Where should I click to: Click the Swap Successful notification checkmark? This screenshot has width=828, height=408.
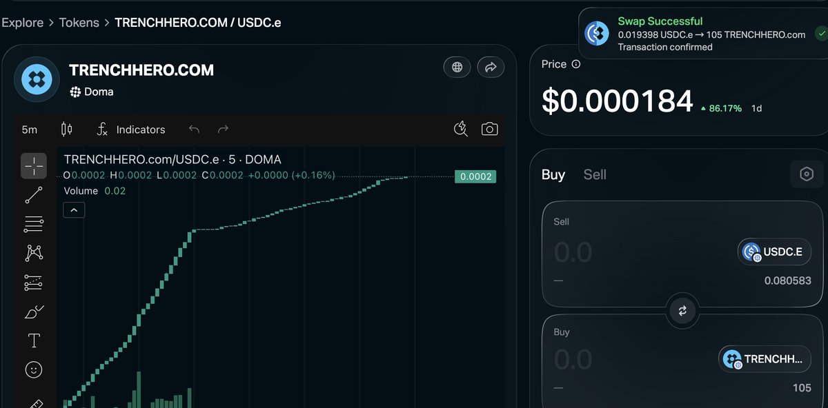tap(820, 32)
